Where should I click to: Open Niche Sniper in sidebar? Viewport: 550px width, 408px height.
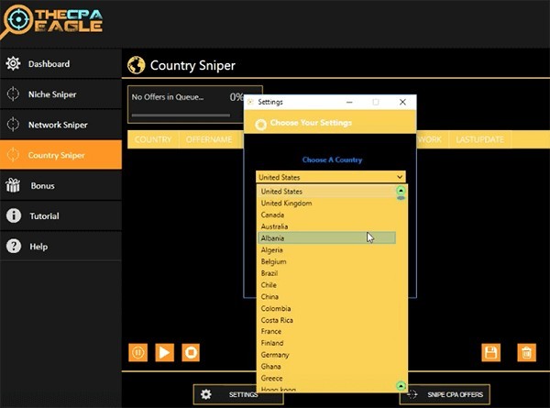(x=60, y=94)
